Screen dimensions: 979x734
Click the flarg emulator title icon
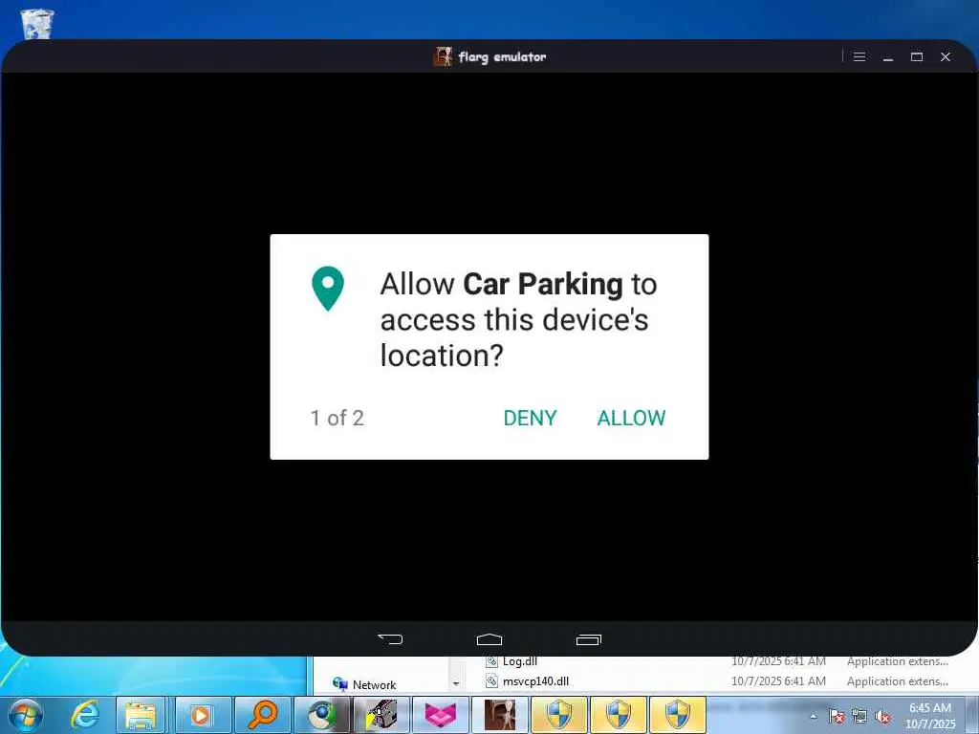443,56
